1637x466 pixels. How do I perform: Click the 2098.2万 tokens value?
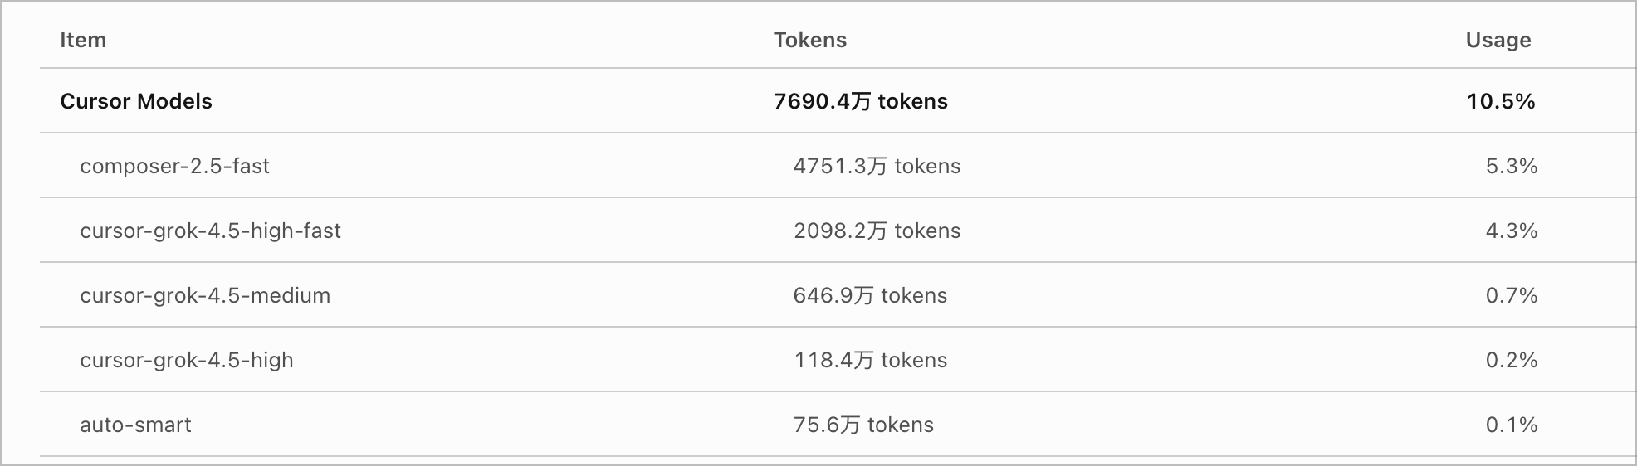pos(877,231)
